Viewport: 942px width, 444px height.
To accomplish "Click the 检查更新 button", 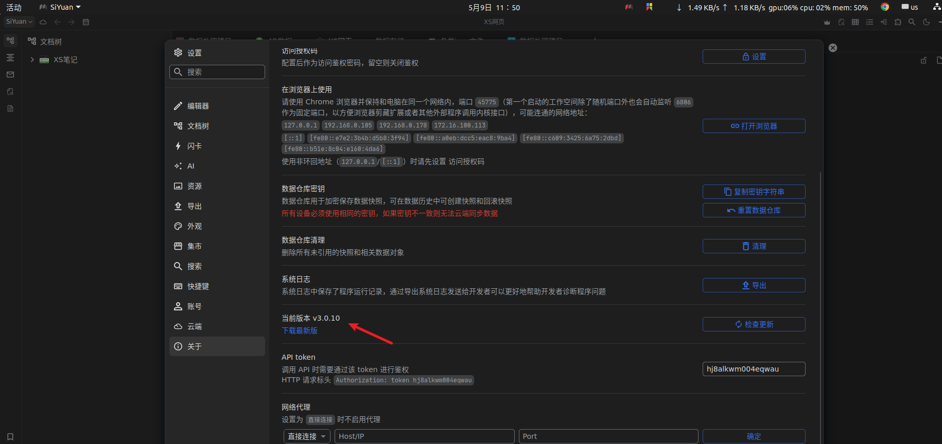I will [x=754, y=324].
